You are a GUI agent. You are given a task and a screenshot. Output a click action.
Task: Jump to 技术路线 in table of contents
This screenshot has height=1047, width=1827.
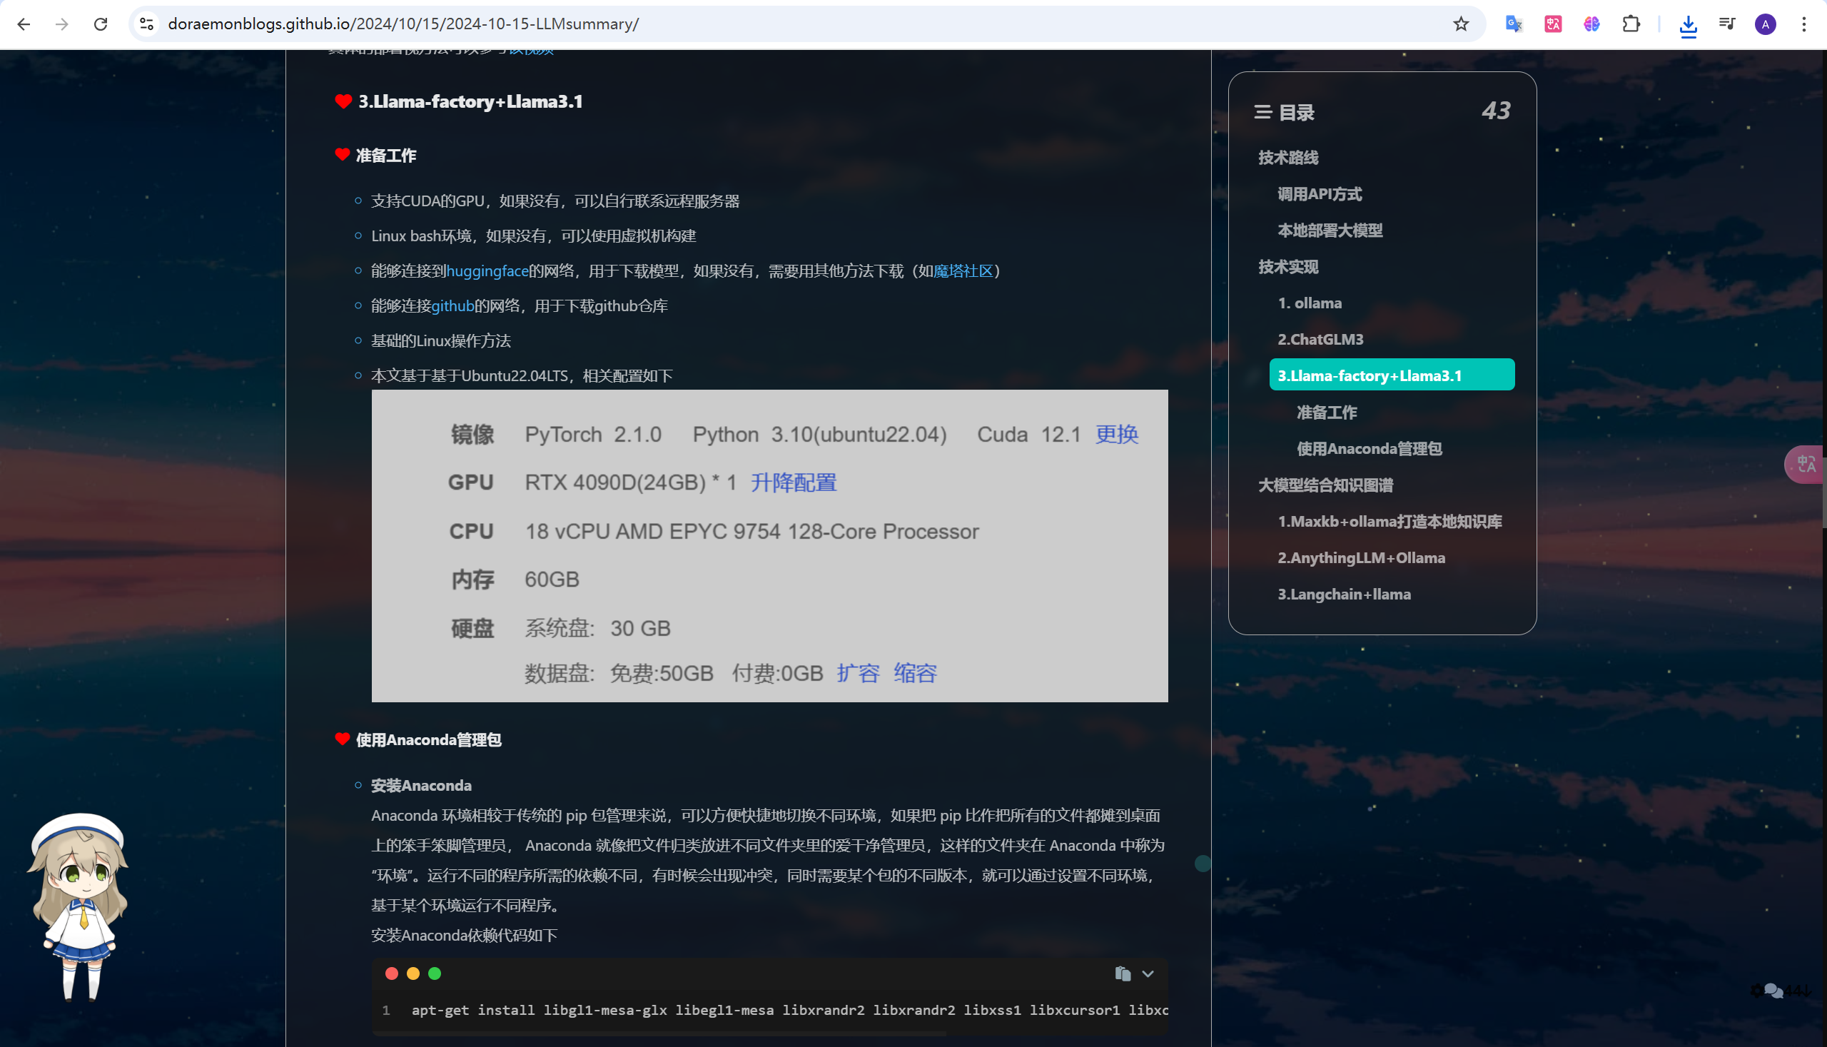click(x=1288, y=158)
